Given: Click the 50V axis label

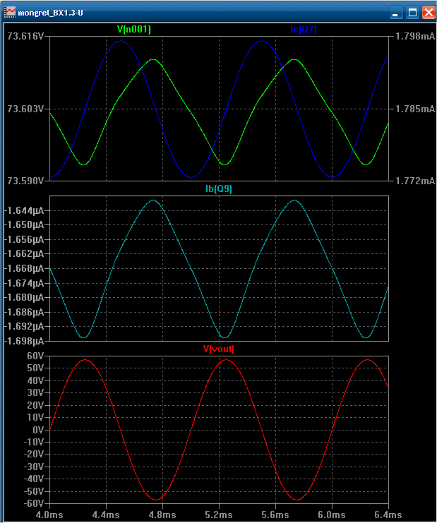Looking at the screenshot, I should pyautogui.click(x=35, y=368).
